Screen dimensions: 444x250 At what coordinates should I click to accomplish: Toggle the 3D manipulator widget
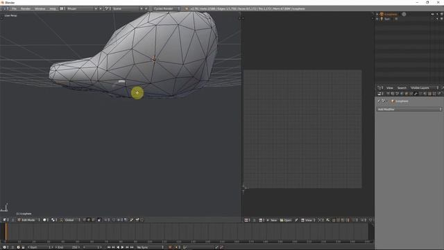tap(62, 220)
